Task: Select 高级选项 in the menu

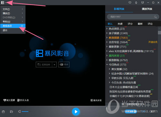Action: pyautogui.click(x=13, y=26)
